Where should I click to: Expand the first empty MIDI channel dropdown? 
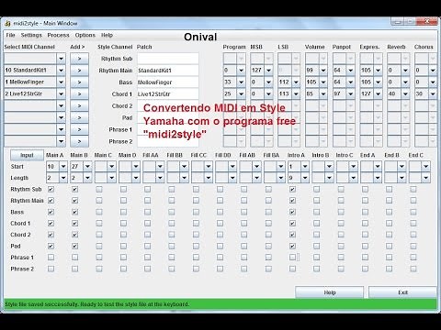[x=61, y=59]
